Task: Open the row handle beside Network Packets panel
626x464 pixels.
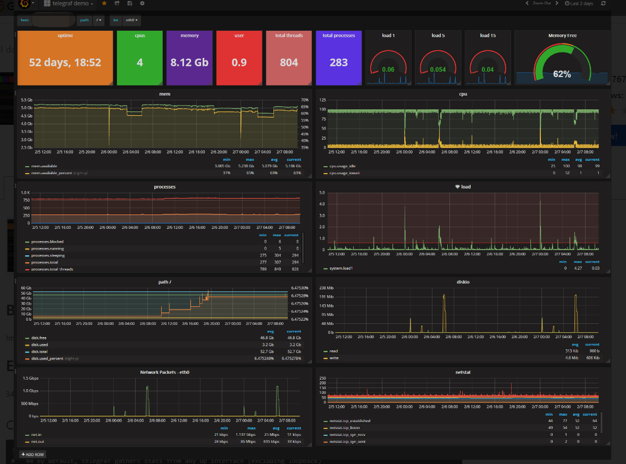Action: [15, 371]
